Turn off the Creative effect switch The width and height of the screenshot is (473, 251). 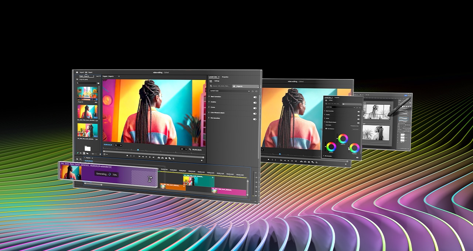coord(255,102)
